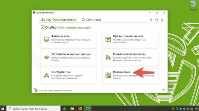Click the taskbar search field
The image size is (199, 111).
click(x=34, y=109)
